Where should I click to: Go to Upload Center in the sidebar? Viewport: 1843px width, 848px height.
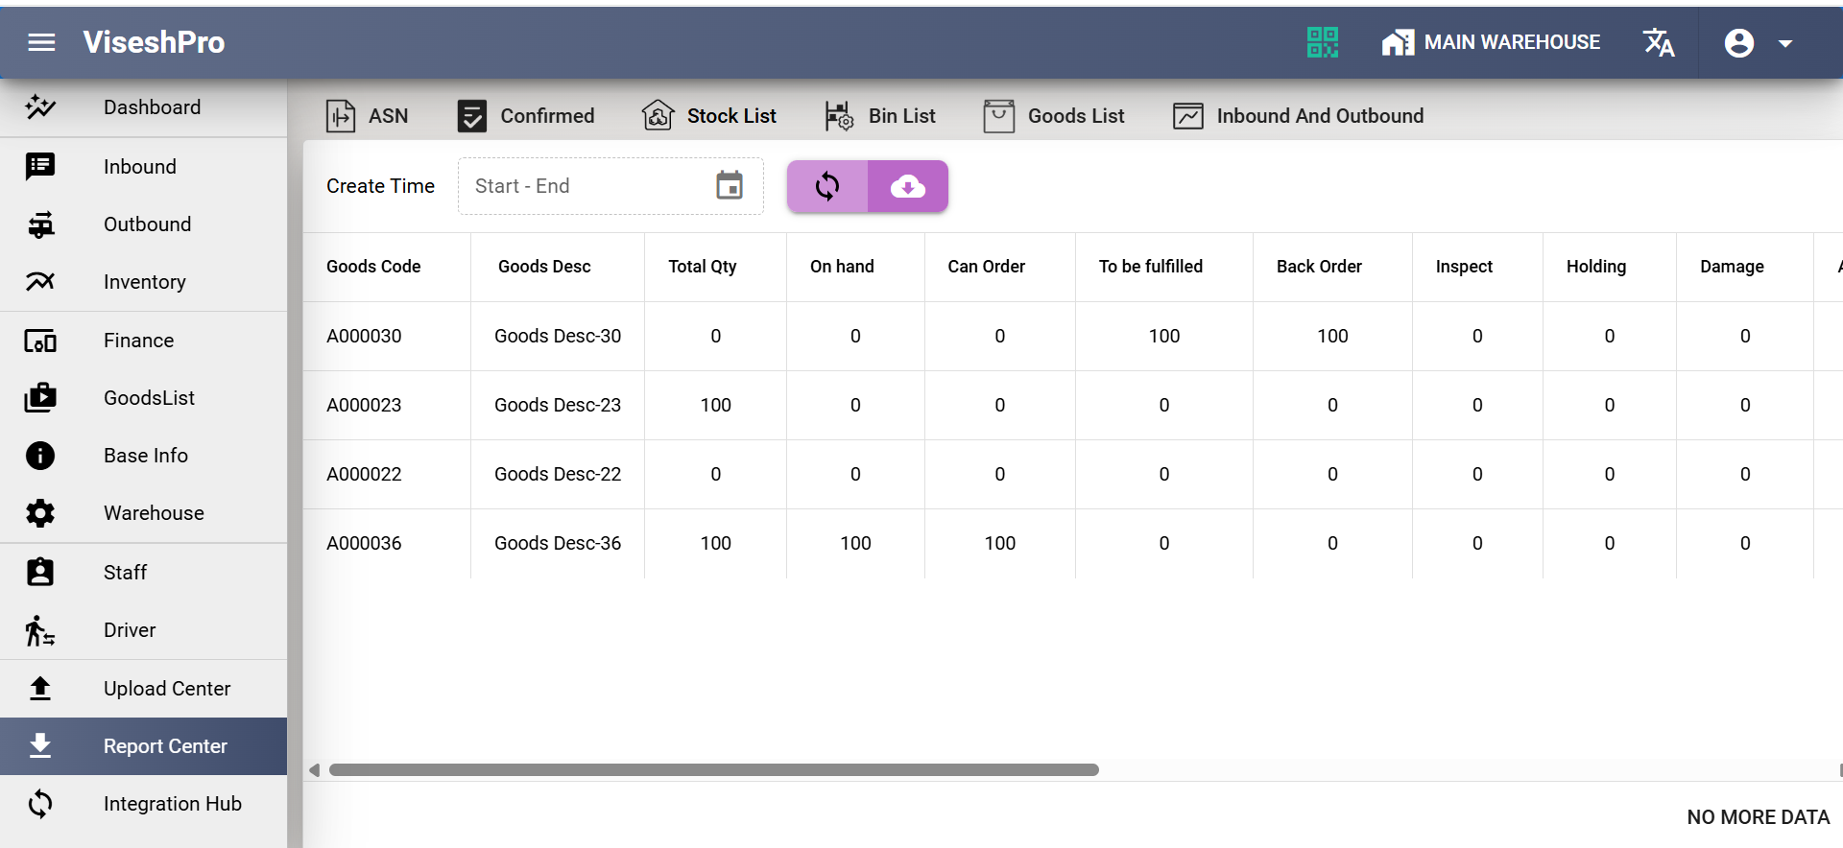[166, 689]
